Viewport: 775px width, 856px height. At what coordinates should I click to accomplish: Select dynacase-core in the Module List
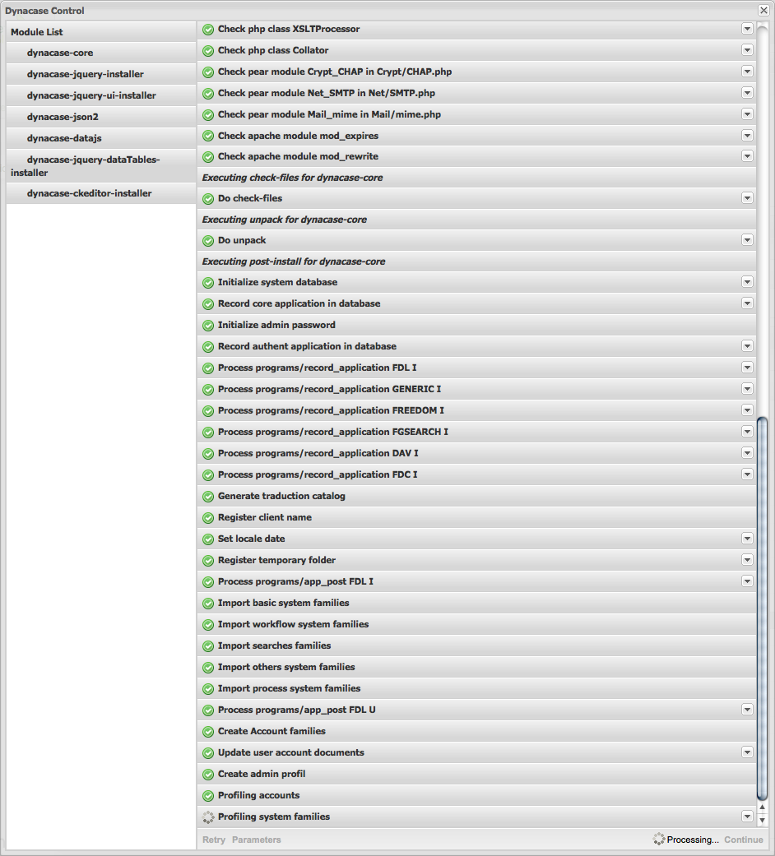tap(101, 53)
